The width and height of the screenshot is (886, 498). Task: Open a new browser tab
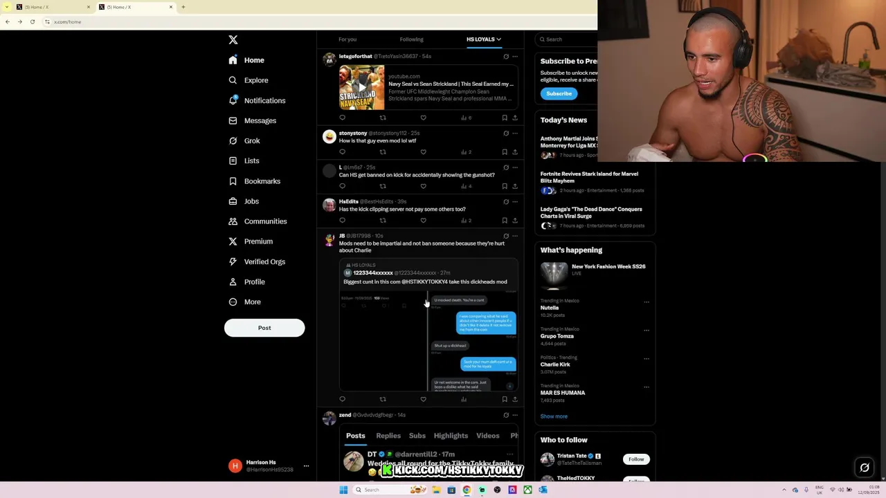click(183, 7)
